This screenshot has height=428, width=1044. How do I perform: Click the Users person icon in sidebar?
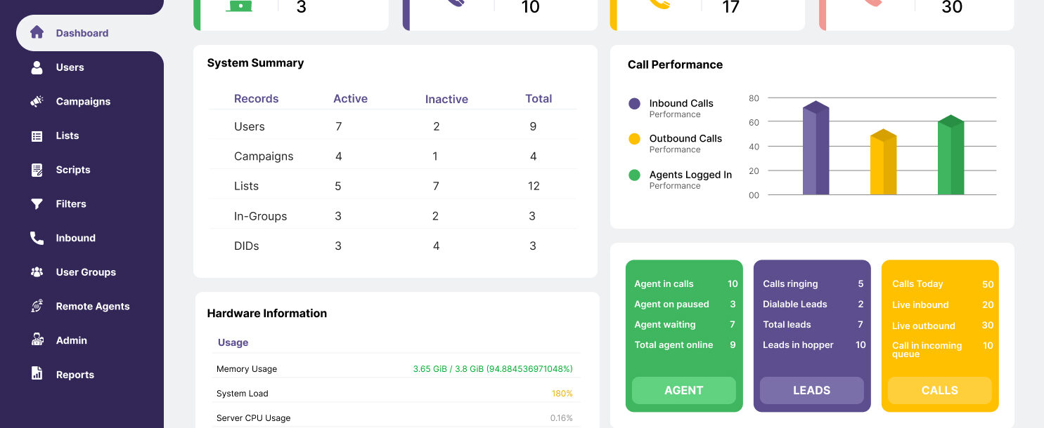point(37,67)
